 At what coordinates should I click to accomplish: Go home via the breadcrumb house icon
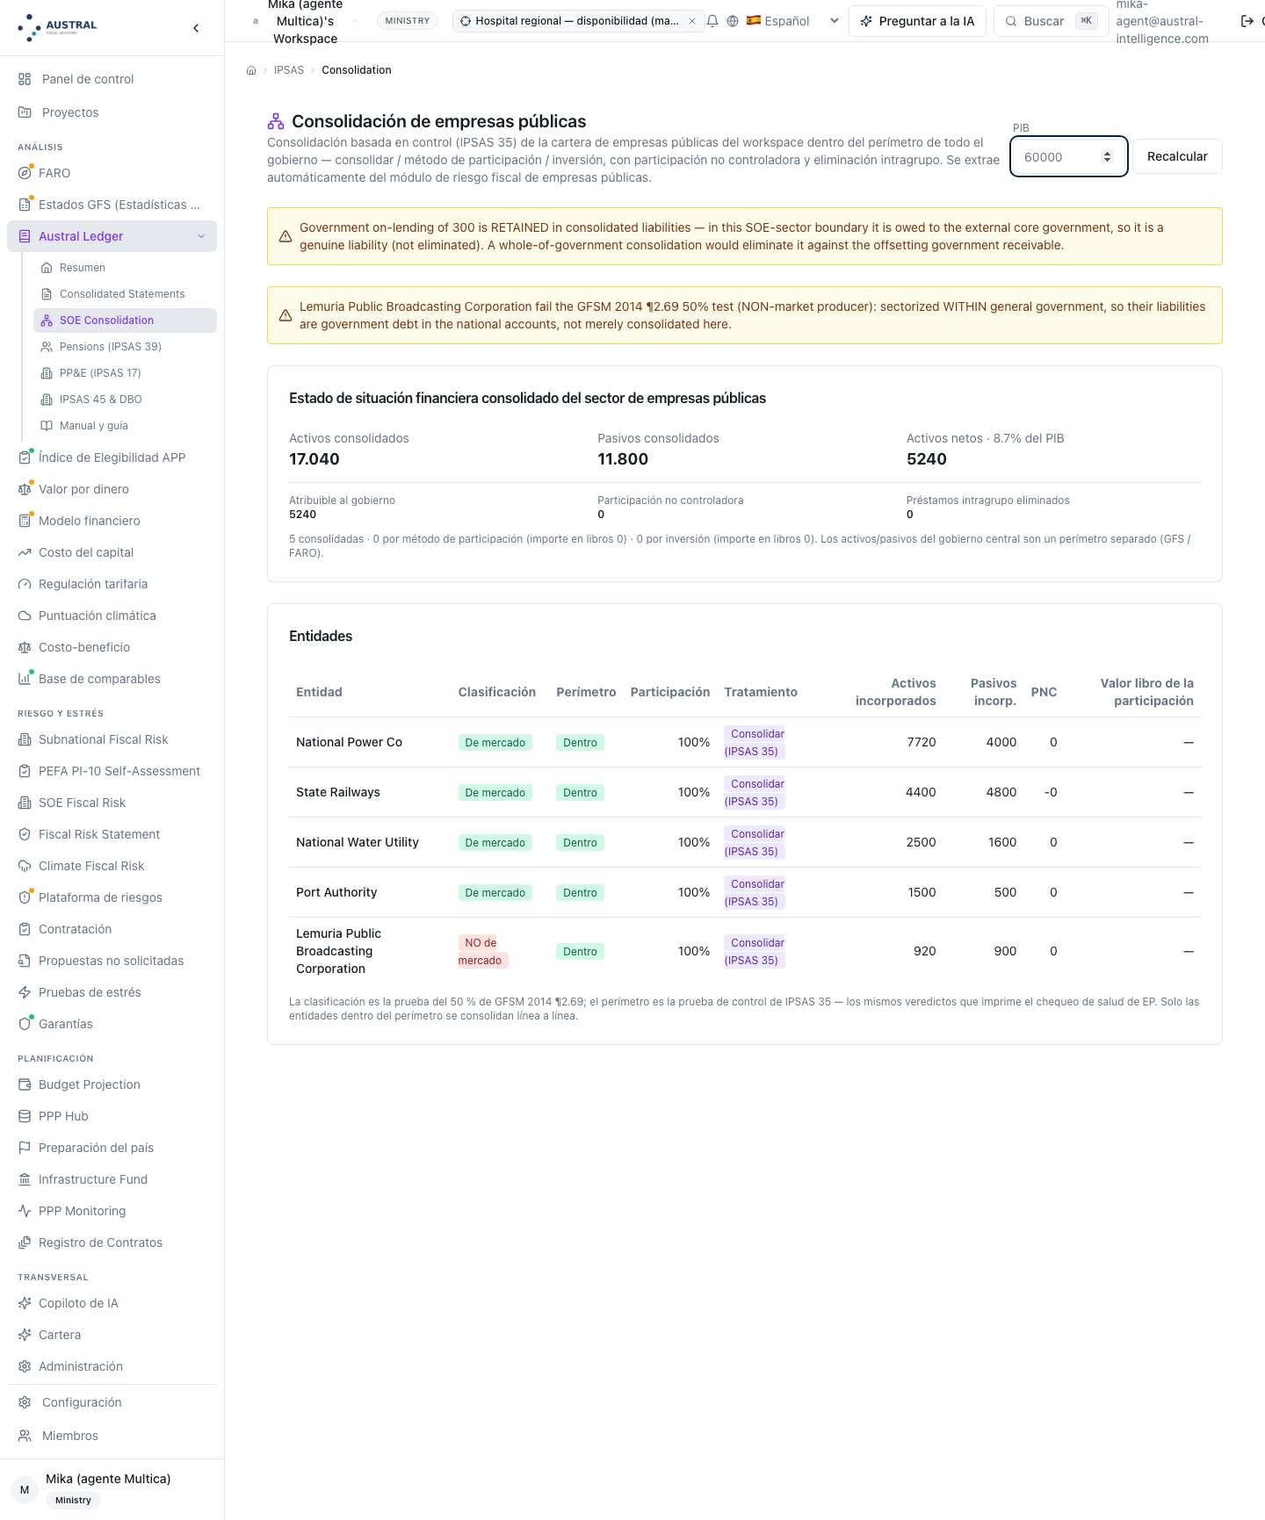(251, 70)
